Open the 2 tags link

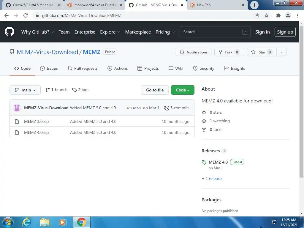(81, 90)
